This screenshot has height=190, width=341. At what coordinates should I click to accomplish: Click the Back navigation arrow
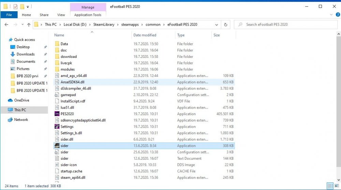[x=6, y=25]
